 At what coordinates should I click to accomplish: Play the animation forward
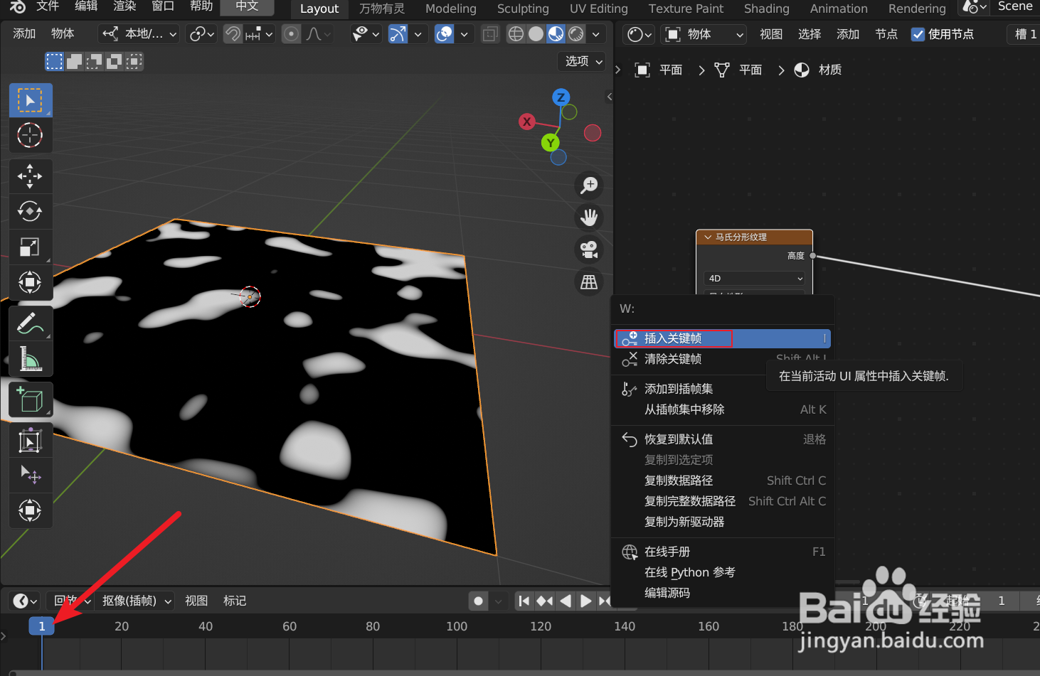coord(585,601)
